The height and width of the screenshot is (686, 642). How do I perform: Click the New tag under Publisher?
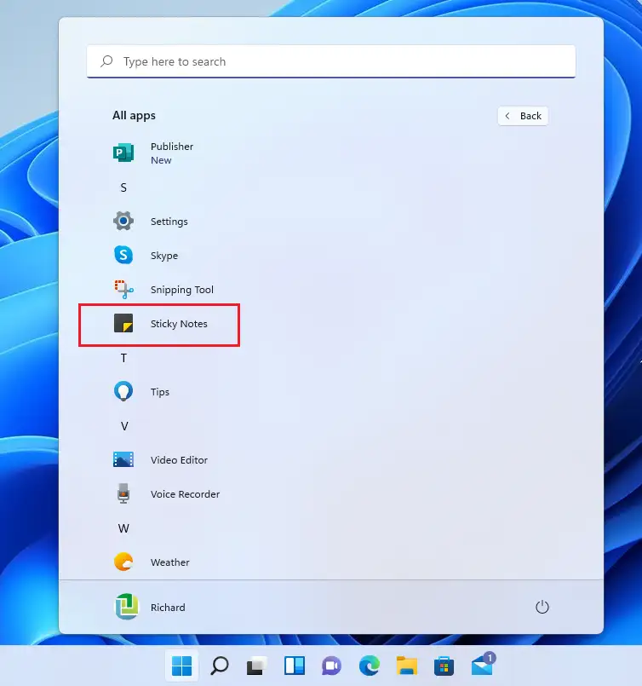tap(161, 160)
